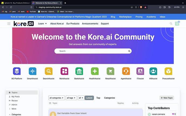The image size is (186, 116).
Task: Select Topics in the sidebar
Action: click(22, 93)
